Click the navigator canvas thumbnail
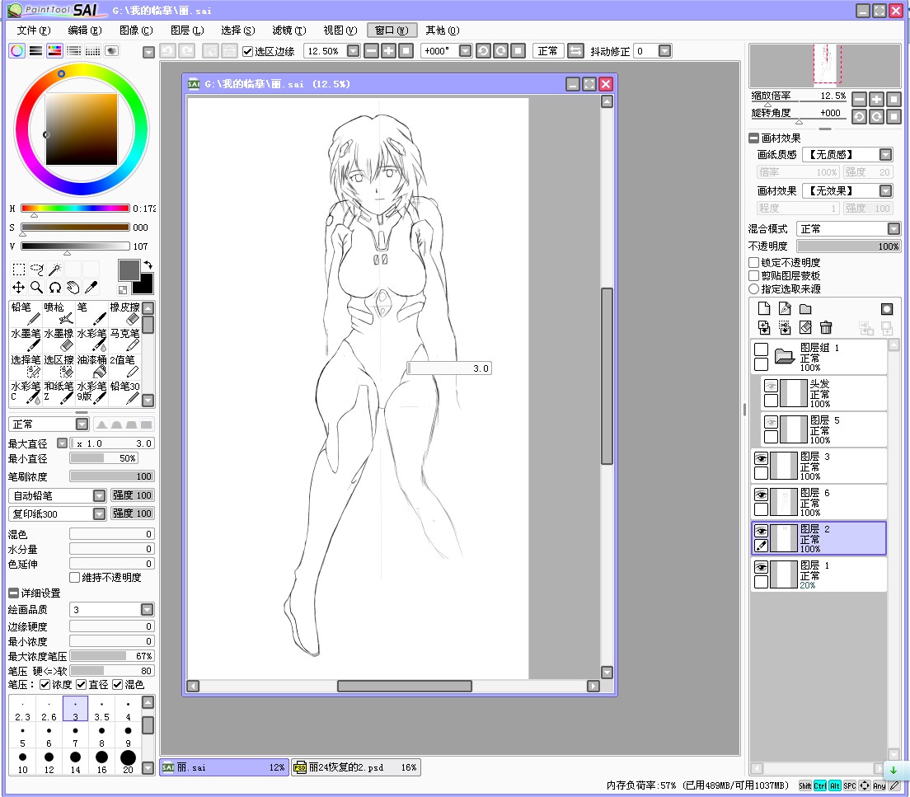 point(824,65)
